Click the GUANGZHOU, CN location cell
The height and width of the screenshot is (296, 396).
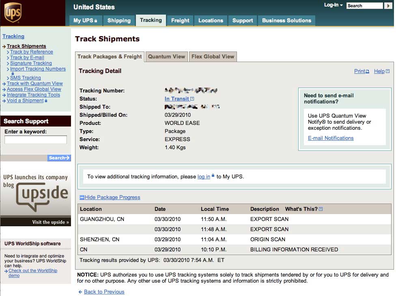click(x=102, y=219)
